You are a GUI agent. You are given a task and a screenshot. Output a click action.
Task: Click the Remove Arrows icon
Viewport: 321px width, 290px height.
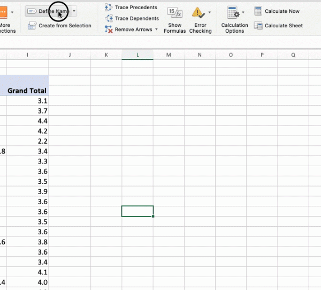(x=109, y=29)
